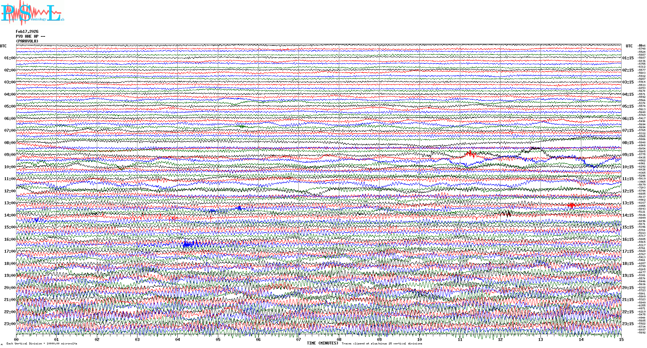The height and width of the screenshot is (348, 647).
Task: Click the TIME (MINUTES) axis title
Action: (323, 343)
